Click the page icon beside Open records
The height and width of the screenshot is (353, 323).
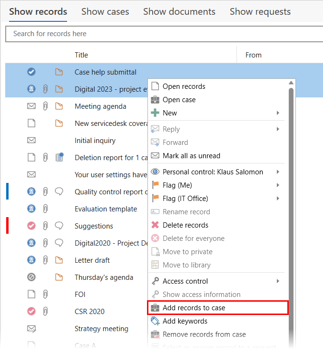coord(155,86)
